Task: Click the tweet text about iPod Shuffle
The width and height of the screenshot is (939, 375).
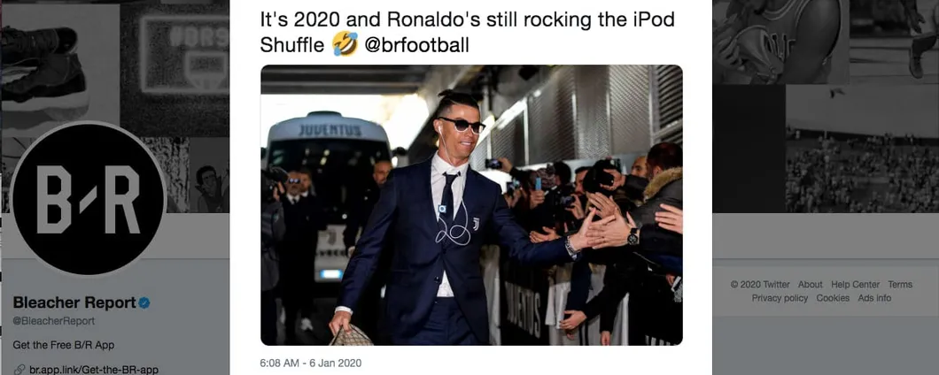Action: pyautogui.click(x=467, y=33)
